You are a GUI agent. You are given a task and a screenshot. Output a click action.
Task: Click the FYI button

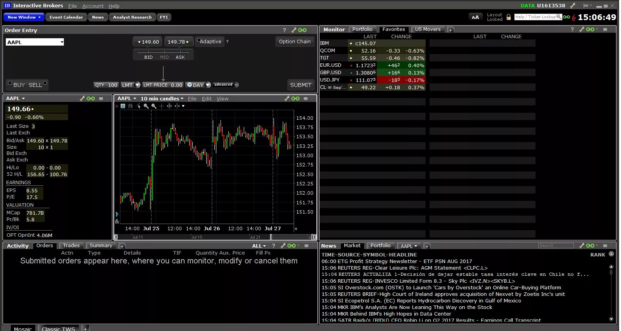click(164, 17)
